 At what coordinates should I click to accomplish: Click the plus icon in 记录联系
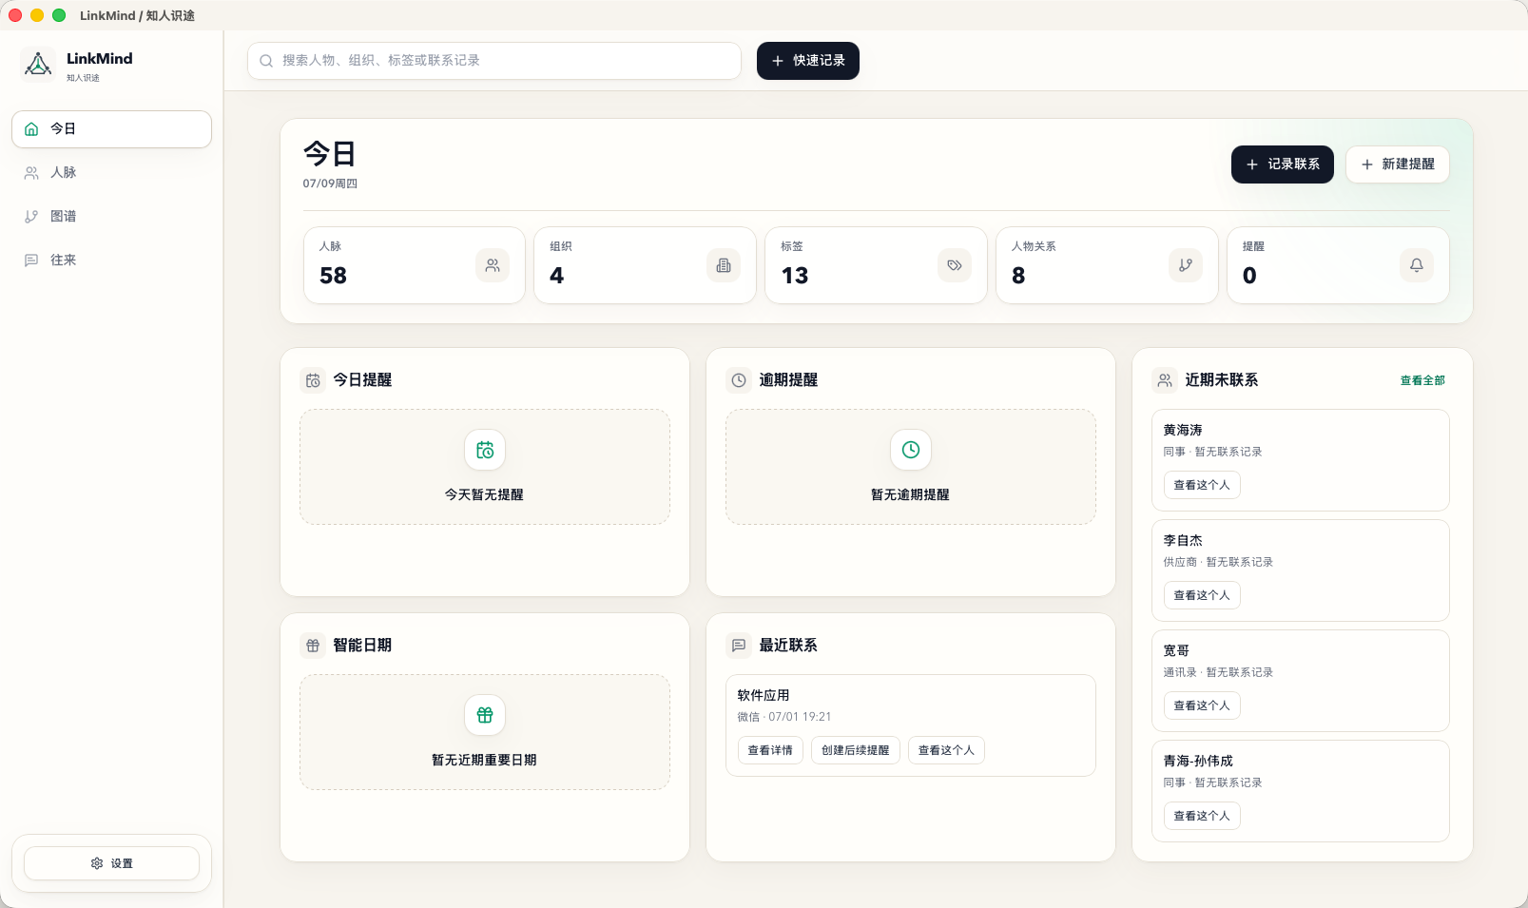pos(1252,164)
